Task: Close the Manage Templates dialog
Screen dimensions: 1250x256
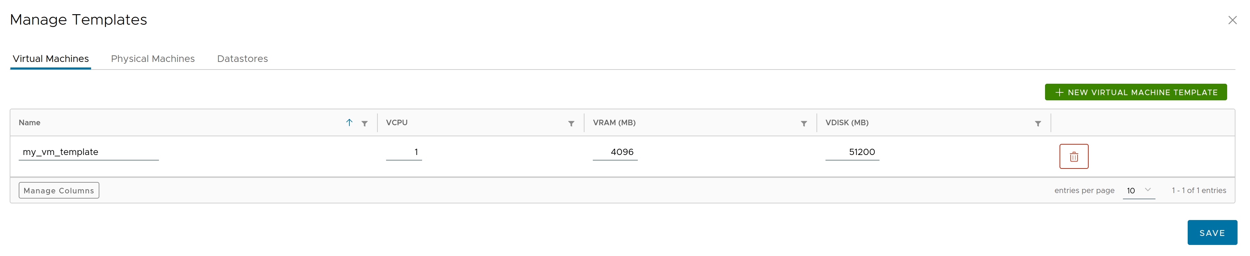Action: coord(1232,20)
